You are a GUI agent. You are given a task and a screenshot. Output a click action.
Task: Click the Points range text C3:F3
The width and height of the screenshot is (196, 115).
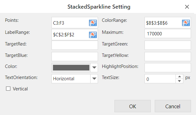(x=59, y=23)
